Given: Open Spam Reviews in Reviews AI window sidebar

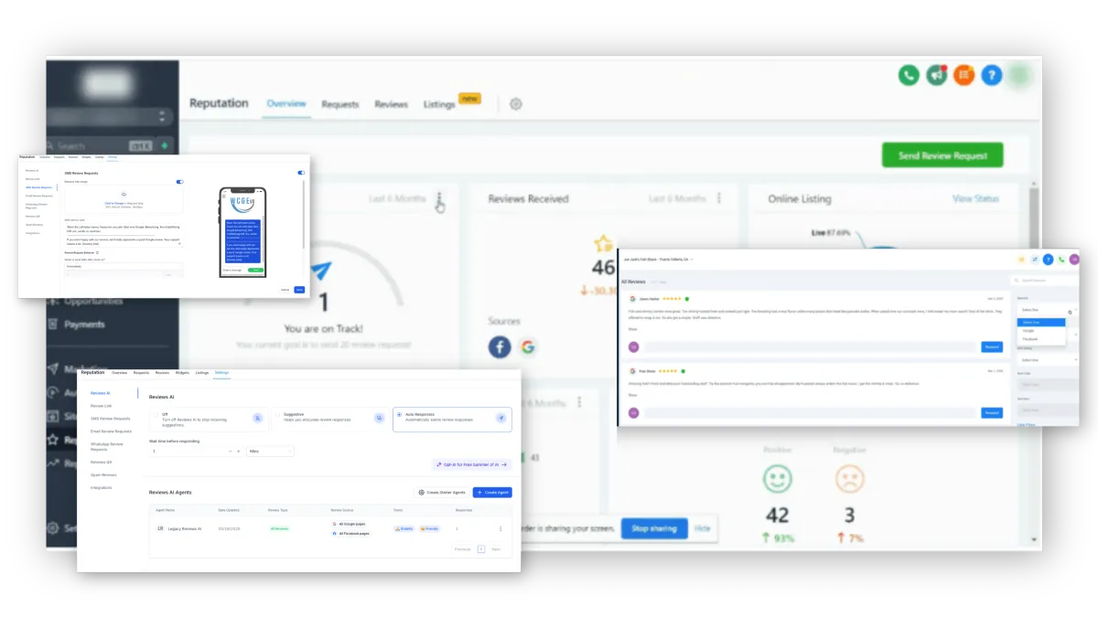Looking at the screenshot, I should click(104, 475).
